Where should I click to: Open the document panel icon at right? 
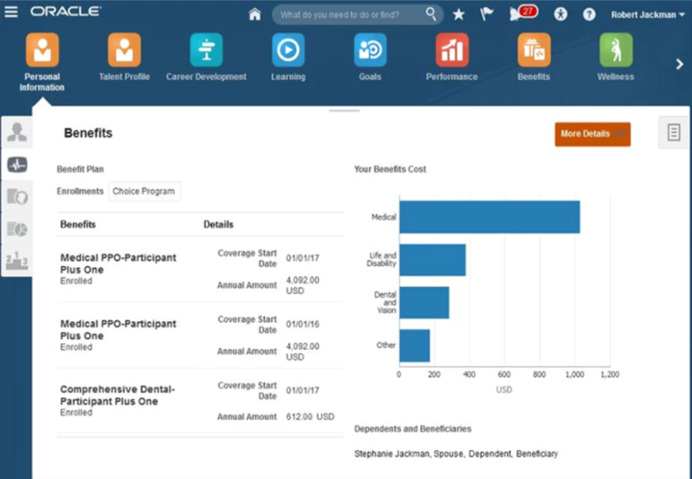674,133
